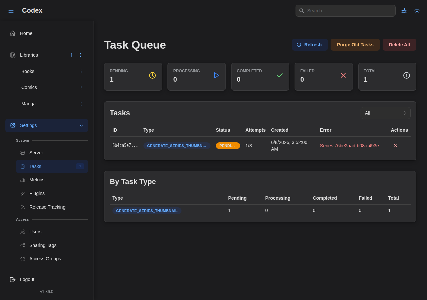
Task: Open search filter settings icon
Action: click(404, 11)
